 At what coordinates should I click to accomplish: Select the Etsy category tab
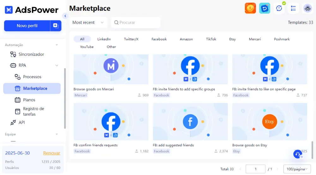pos(232,39)
